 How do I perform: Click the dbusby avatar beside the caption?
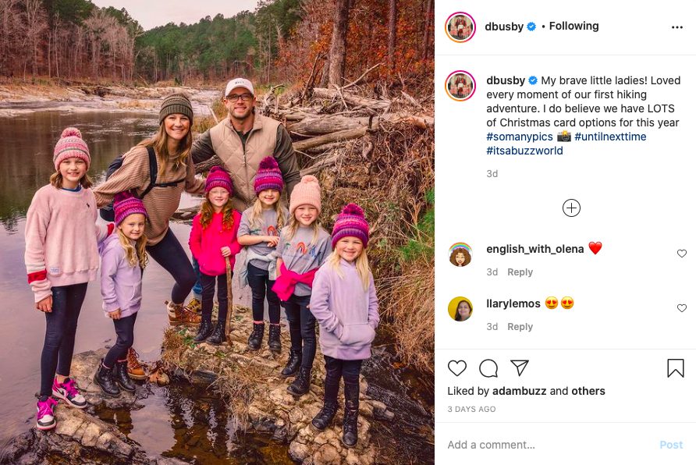(460, 86)
